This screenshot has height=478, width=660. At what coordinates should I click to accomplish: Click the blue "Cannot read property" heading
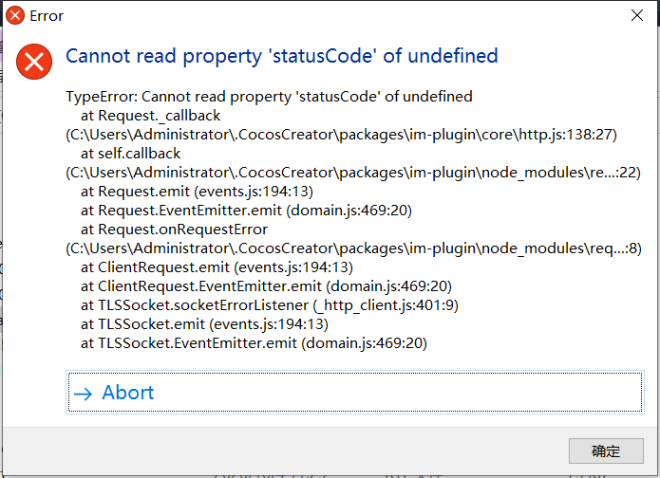pos(282,56)
